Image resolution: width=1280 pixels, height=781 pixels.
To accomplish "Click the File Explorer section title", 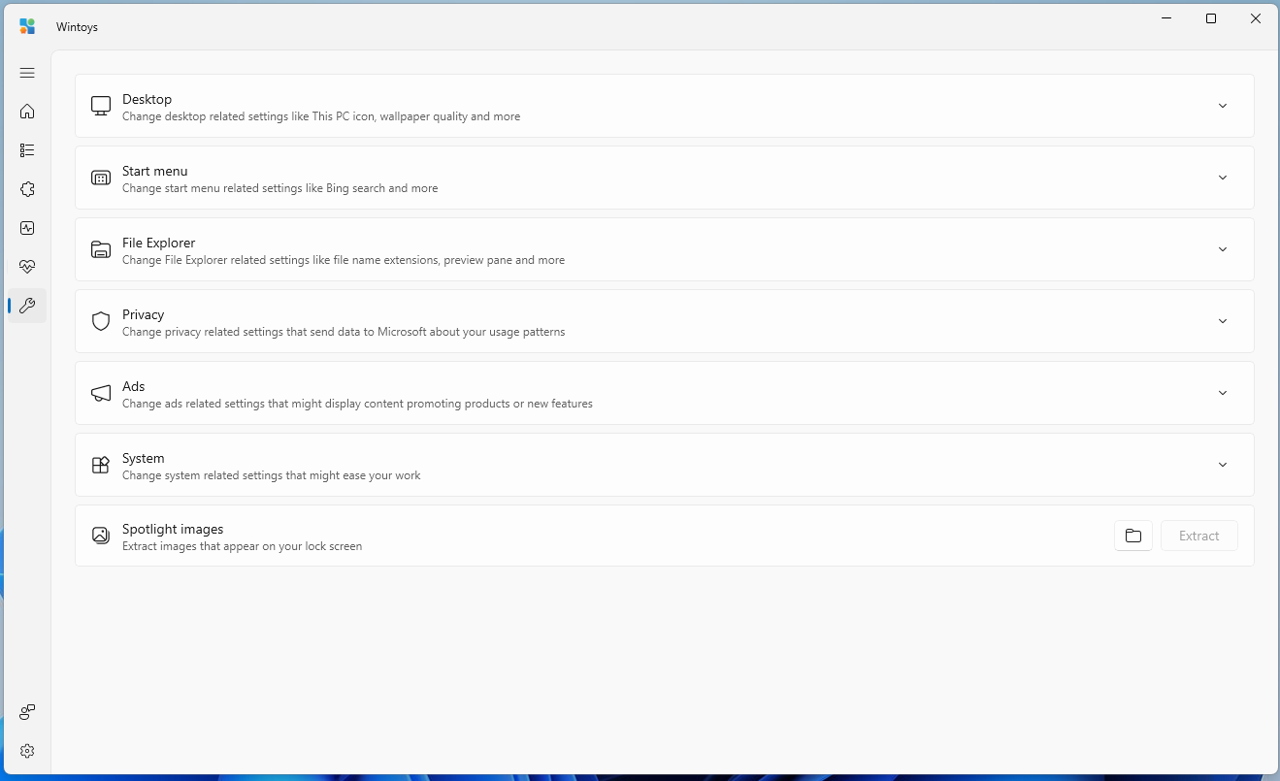I will (159, 243).
